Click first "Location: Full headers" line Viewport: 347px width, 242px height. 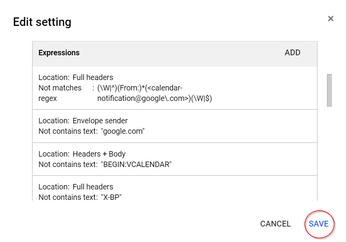coord(76,77)
